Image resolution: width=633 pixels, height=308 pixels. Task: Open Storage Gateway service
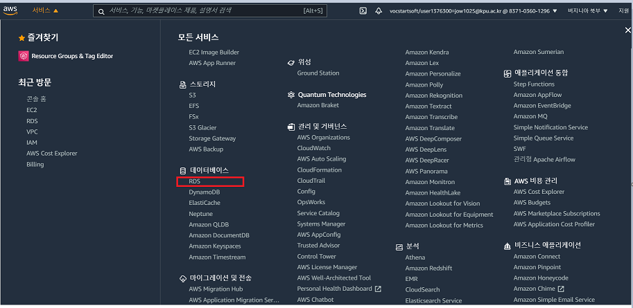pyautogui.click(x=212, y=138)
